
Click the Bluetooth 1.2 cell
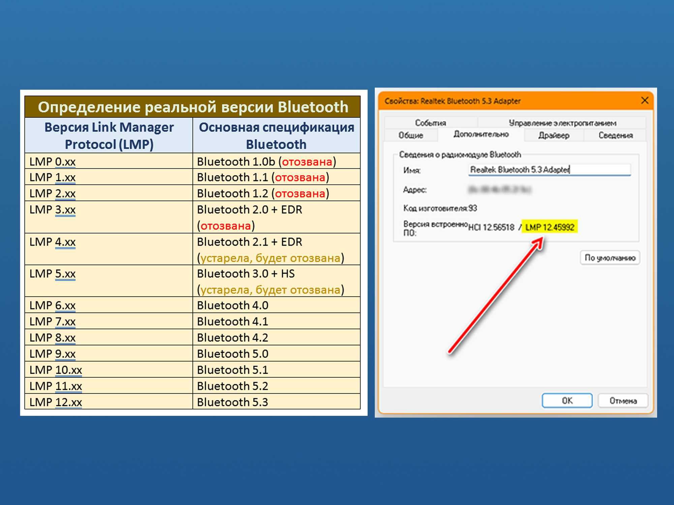tap(276, 193)
